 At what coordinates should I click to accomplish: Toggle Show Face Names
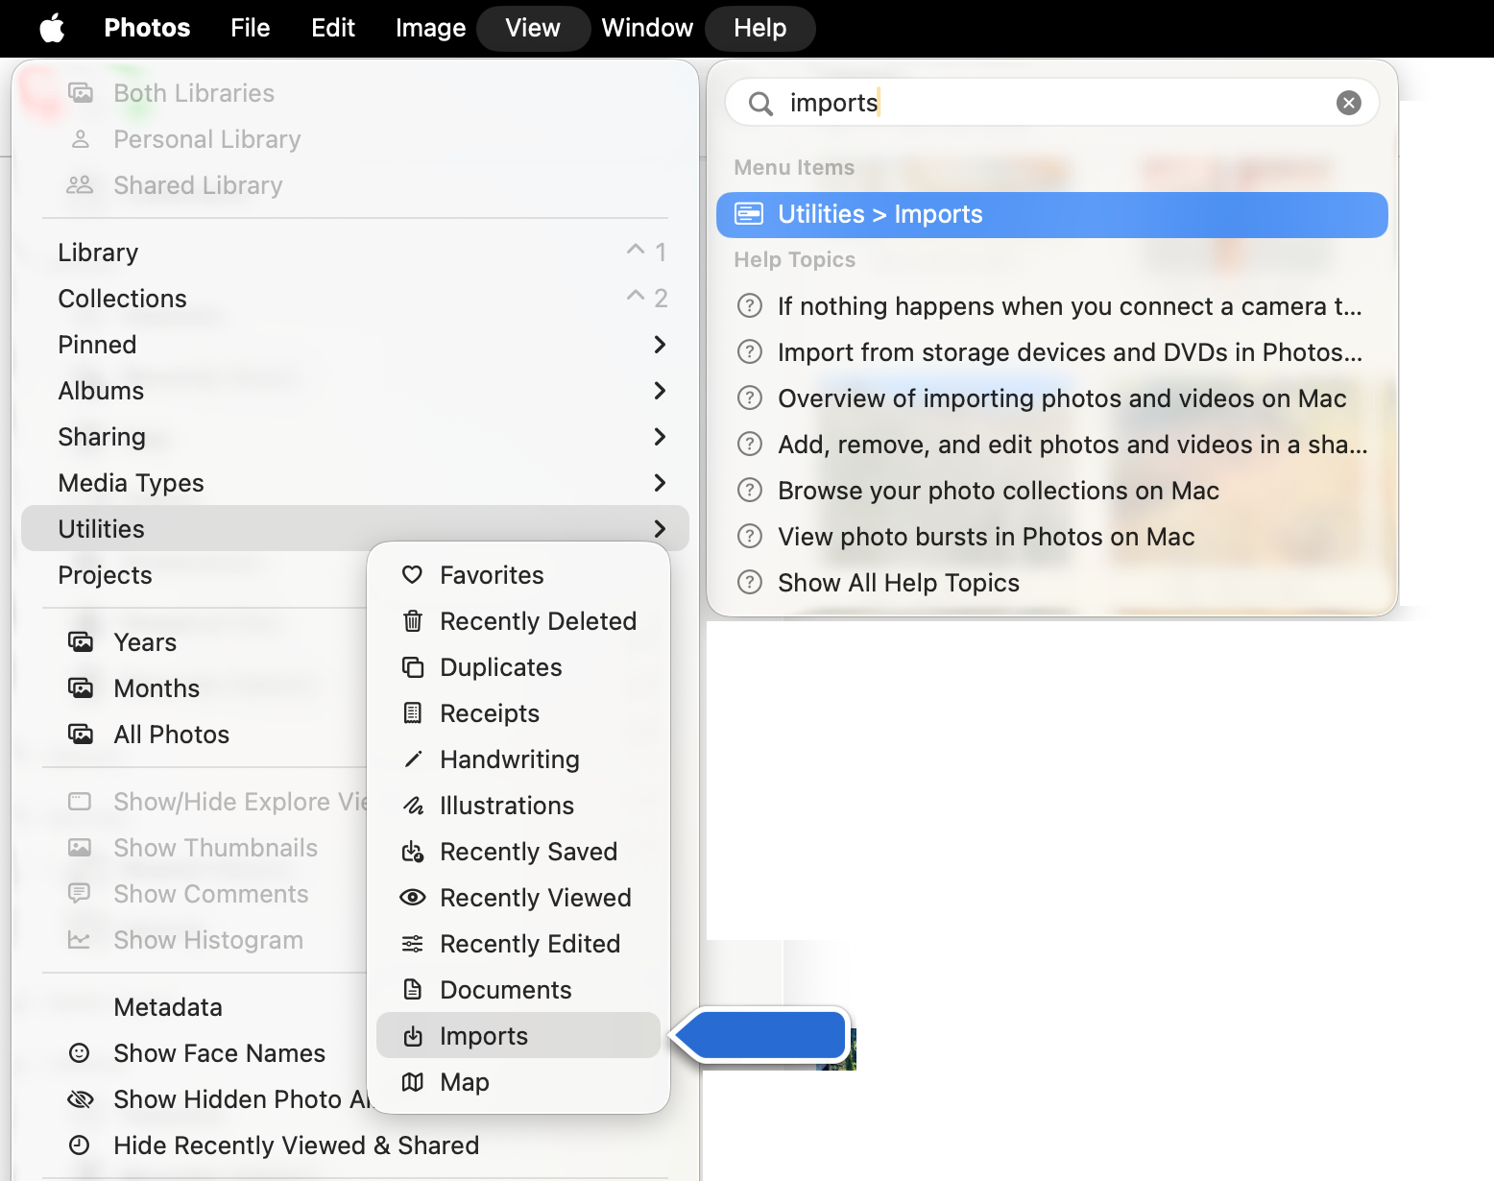pos(193,1053)
